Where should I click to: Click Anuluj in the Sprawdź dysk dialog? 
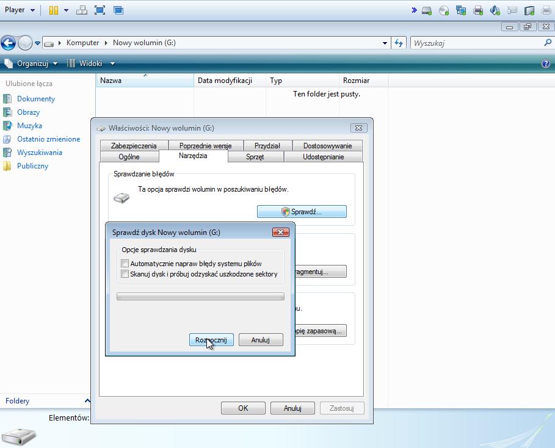click(261, 340)
